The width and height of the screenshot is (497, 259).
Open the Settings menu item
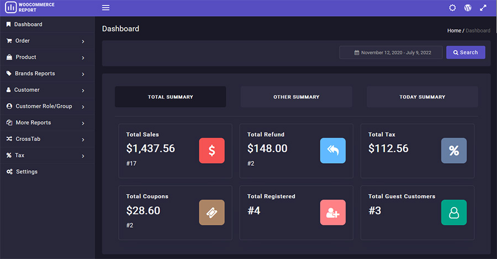[x=47, y=172]
